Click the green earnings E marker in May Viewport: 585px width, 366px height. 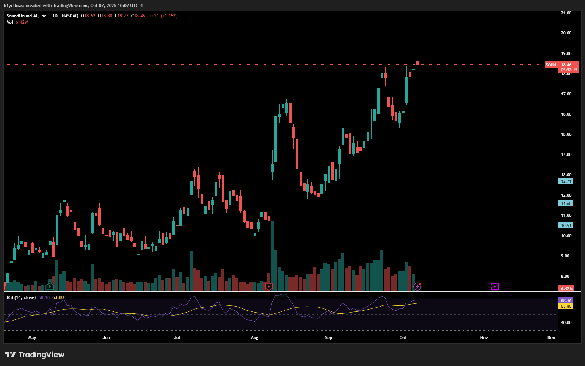point(50,287)
